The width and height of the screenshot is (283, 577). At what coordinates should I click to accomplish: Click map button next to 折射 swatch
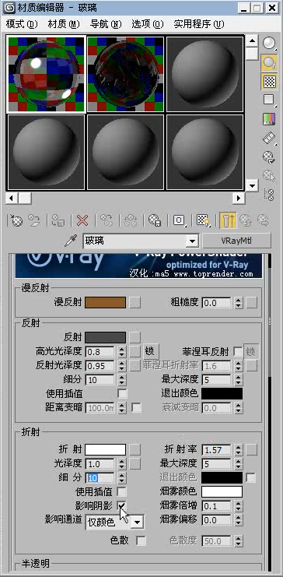[135, 449]
